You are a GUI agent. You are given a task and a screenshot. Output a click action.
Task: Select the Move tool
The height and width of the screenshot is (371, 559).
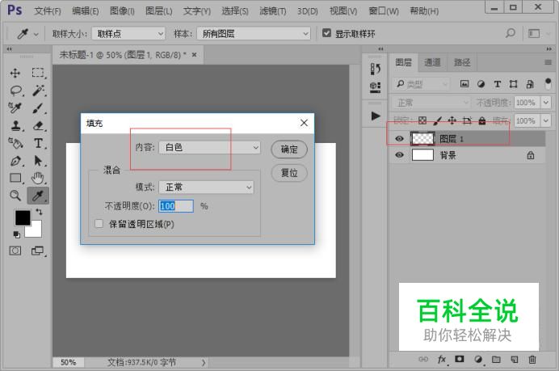click(15, 73)
